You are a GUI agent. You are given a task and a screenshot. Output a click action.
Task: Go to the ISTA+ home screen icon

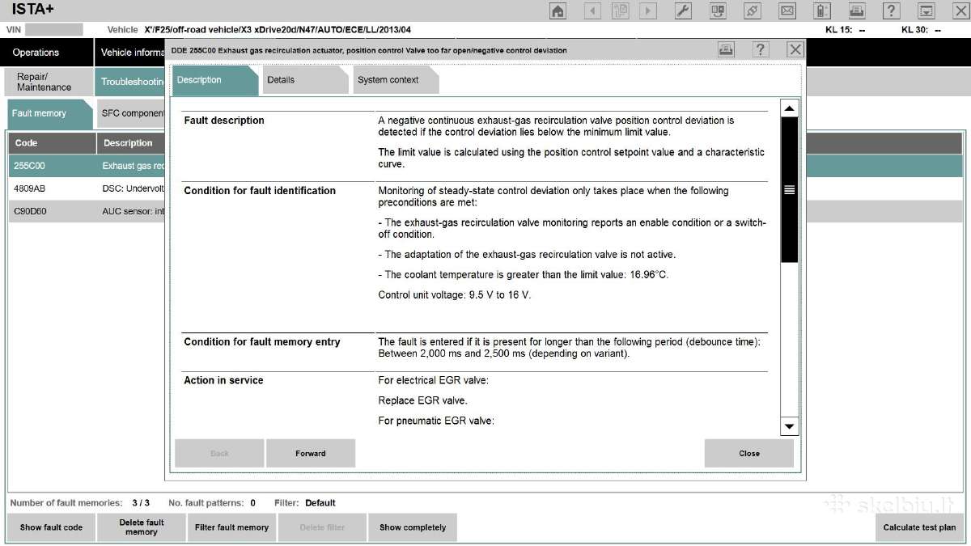tap(558, 11)
